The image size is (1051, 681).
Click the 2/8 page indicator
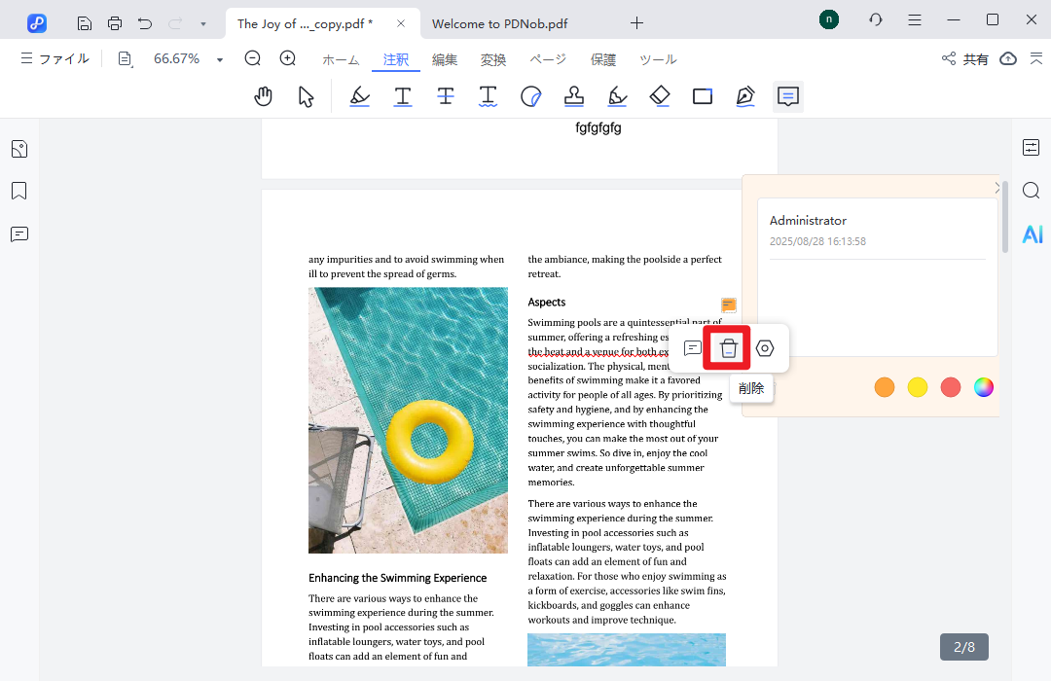click(963, 647)
